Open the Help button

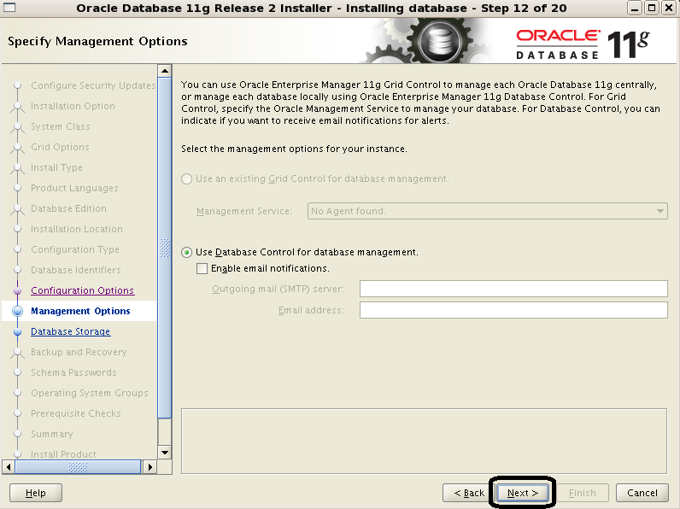tap(35, 493)
